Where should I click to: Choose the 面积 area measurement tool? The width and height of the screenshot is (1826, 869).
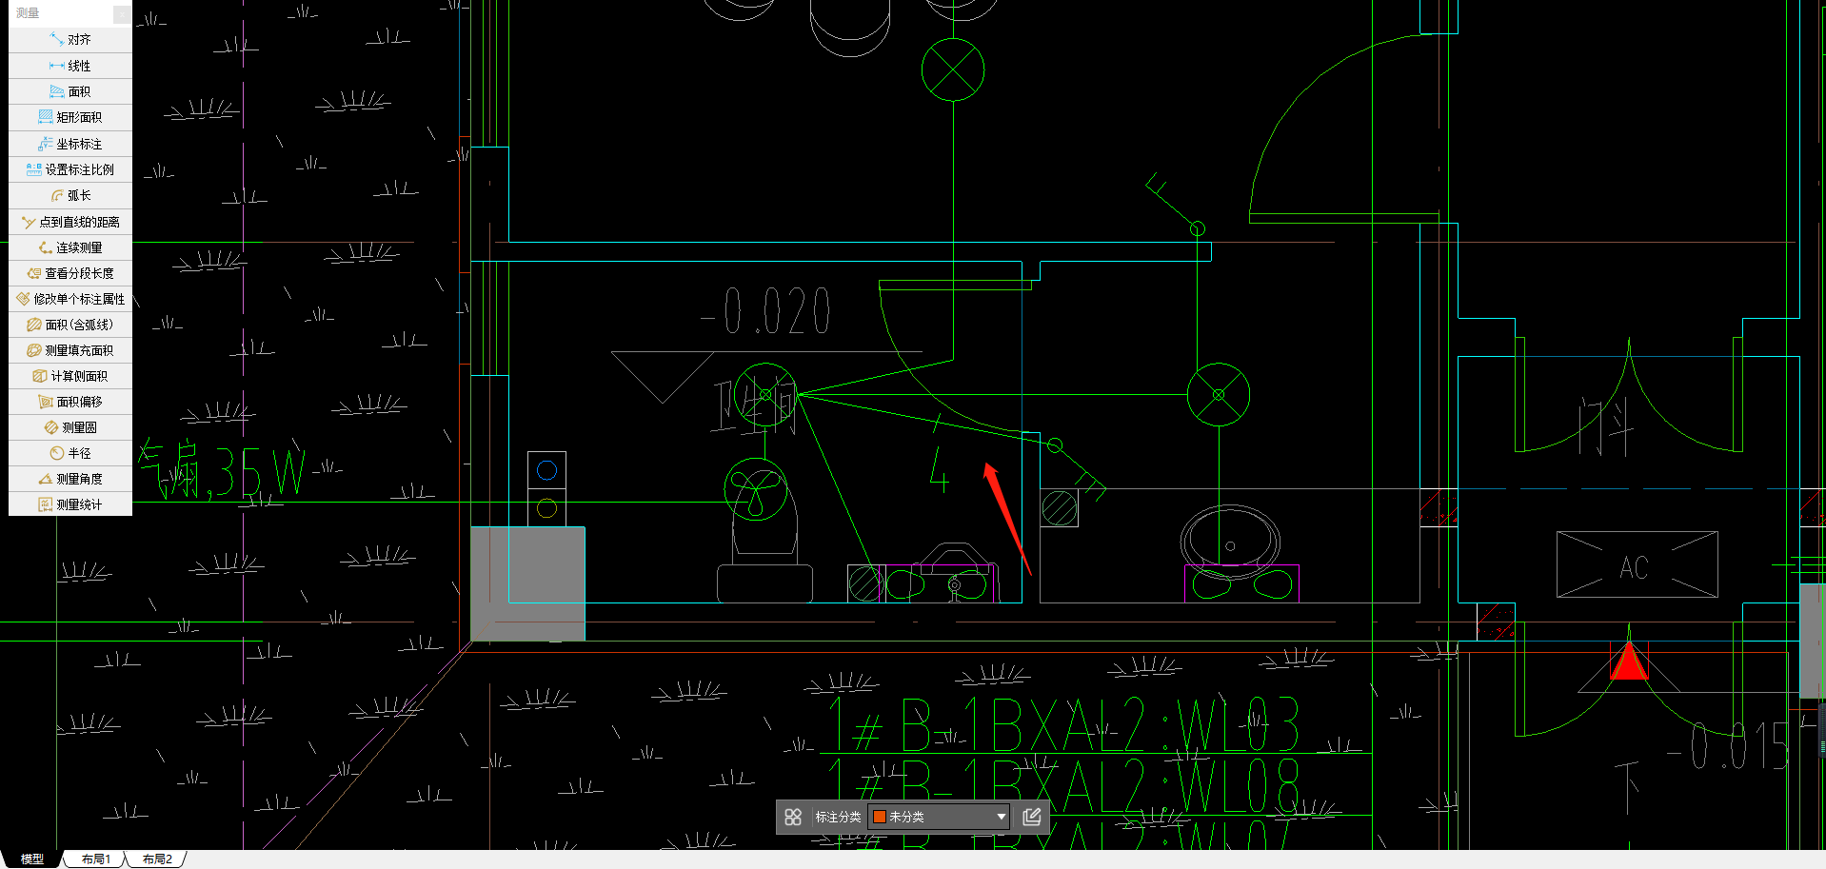[x=70, y=91]
